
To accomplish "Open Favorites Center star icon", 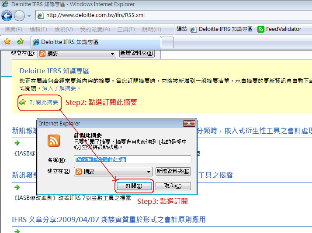I will click(7, 41).
